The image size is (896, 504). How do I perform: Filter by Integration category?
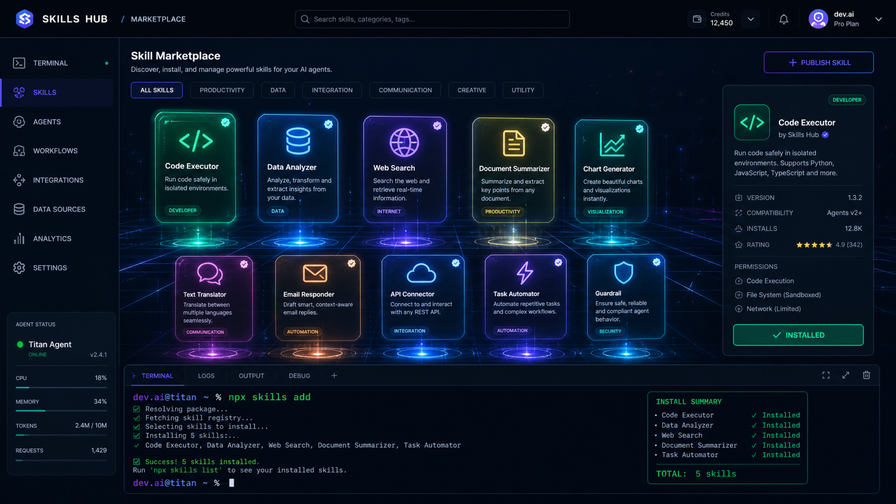pos(332,90)
